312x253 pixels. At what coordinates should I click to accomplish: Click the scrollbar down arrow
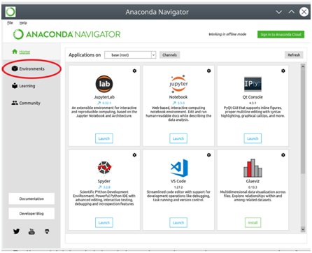coord(303,229)
